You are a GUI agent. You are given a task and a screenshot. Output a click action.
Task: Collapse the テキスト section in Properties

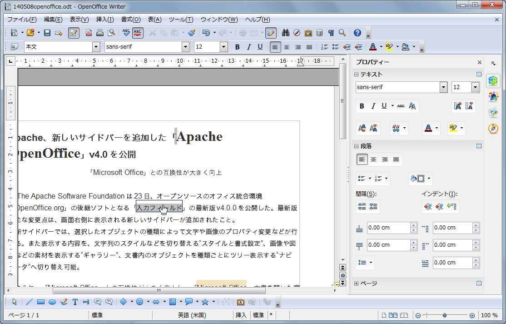click(356, 74)
